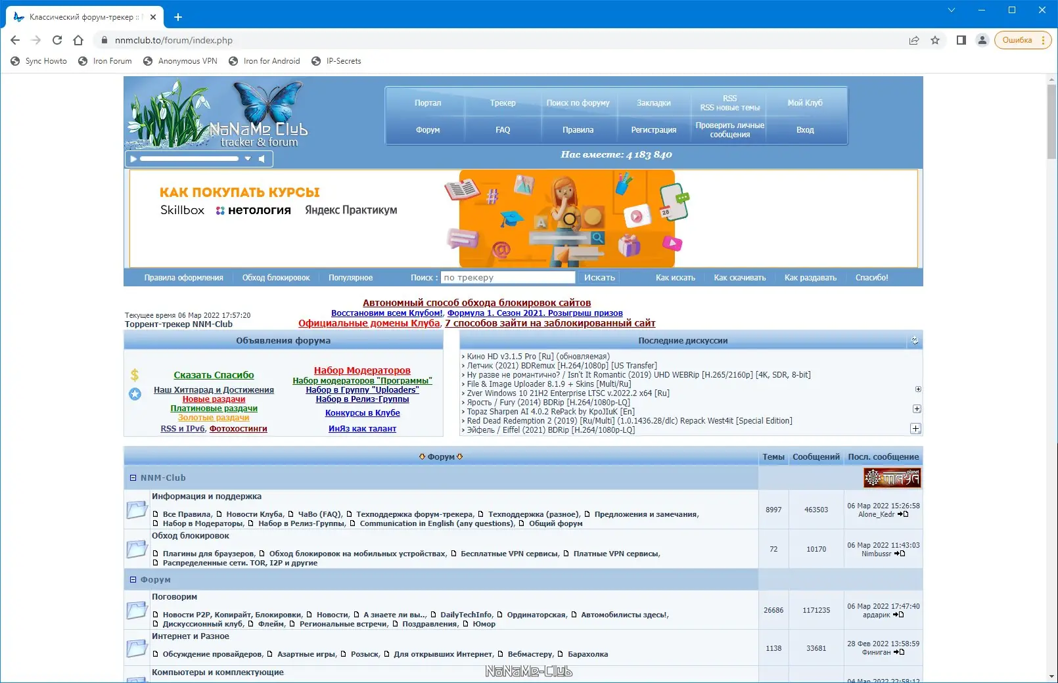Open the Как скачивать help link

[740, 278]
